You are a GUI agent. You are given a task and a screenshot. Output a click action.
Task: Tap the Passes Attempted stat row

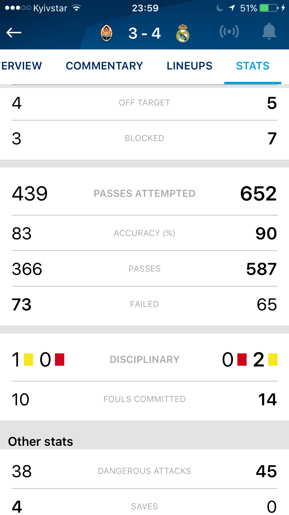[144, 194]
